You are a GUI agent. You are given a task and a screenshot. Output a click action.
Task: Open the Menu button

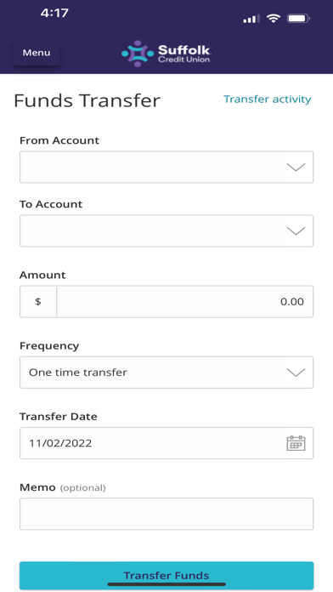click(x=37, y=53)
